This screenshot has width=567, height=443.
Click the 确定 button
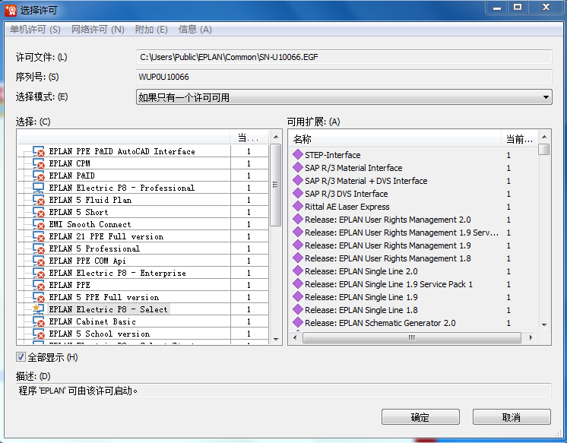pyautogui.click(x=420, y=417)
